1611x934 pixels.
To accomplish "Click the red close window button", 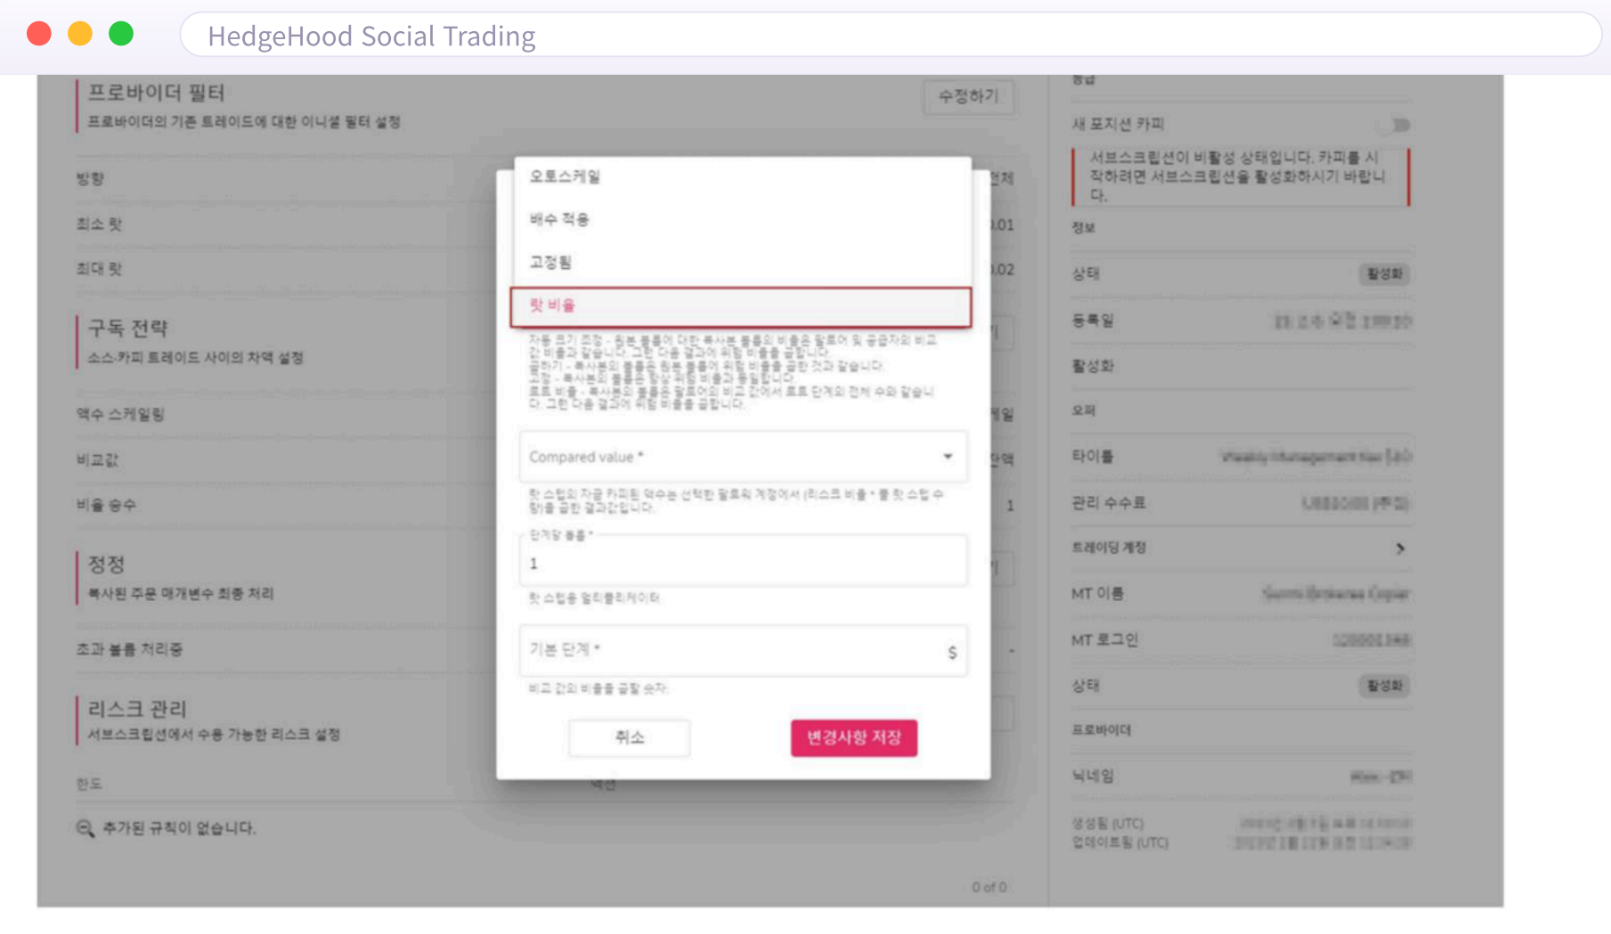I will [x=39, y=34].
